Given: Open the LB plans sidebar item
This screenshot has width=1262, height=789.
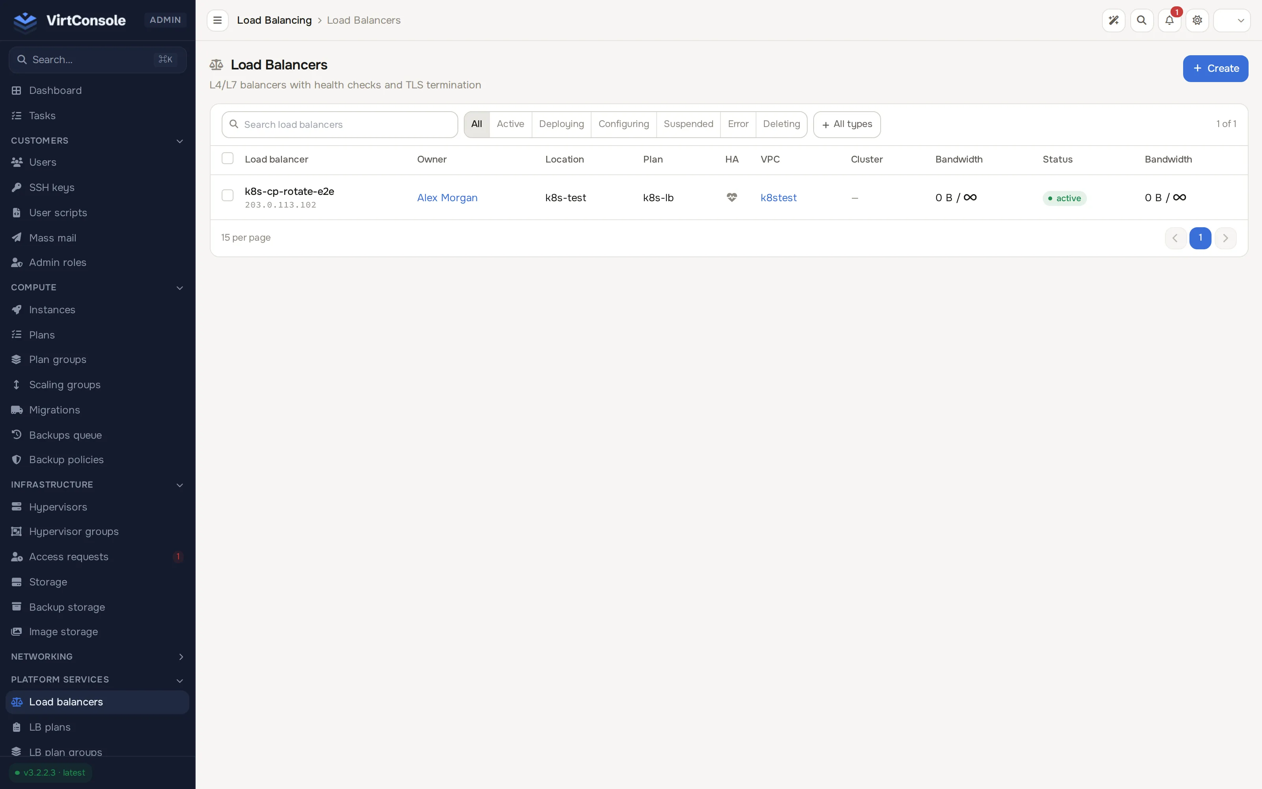Looking at the screenshot, I should pos(97,727).
